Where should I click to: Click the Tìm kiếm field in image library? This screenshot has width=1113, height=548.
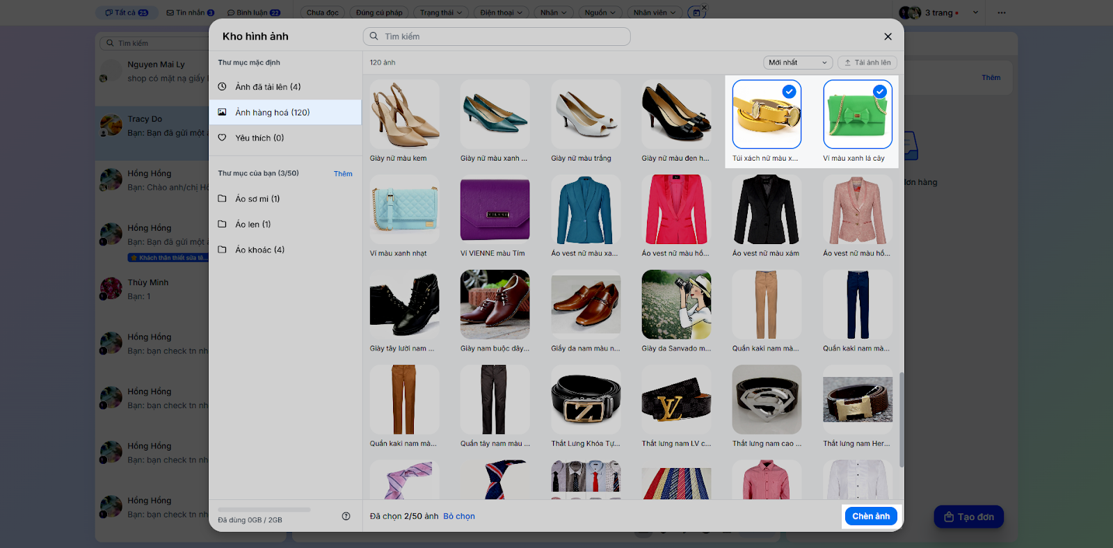(497, 36)
